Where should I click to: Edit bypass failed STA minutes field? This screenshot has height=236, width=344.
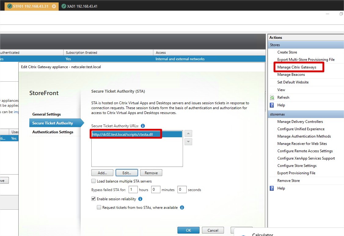click(x=156, y=190)
